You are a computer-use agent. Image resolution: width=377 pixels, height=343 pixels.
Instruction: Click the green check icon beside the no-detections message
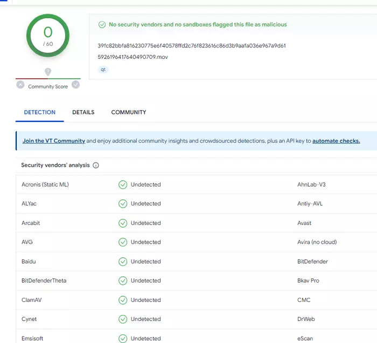coord(102,25)
